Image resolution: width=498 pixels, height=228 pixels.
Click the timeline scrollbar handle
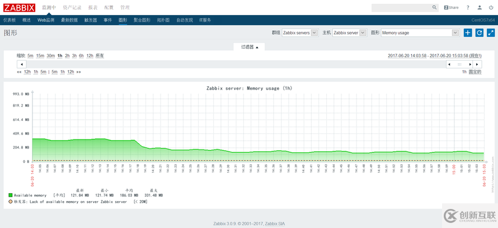coord(459,64)
